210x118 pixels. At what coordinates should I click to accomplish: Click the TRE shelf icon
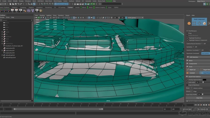pyautogui.click(x=37, y=11)
